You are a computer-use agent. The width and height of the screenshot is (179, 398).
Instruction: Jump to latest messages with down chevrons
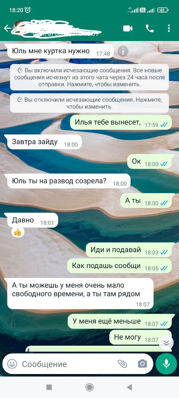pos(166,343)
